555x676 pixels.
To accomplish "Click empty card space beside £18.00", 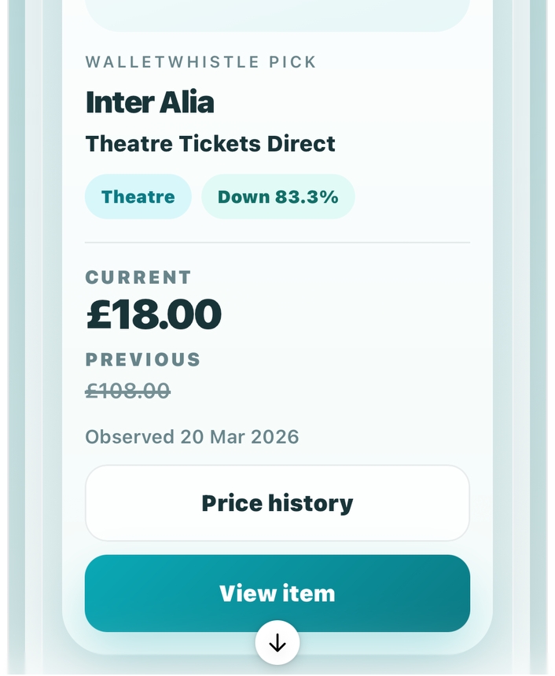I will coord(354,314).
